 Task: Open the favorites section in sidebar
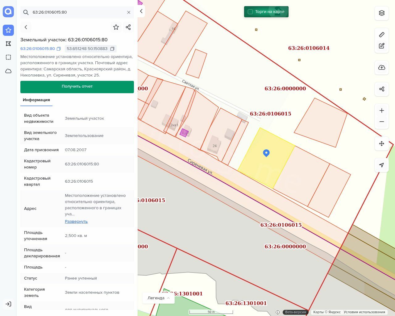(8, 30)
